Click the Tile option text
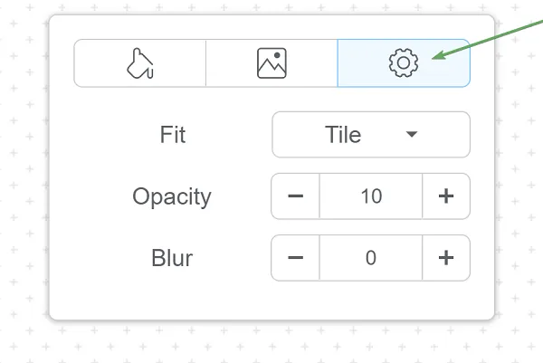Viewport: 543px width, 363px height. click(343, 135)
